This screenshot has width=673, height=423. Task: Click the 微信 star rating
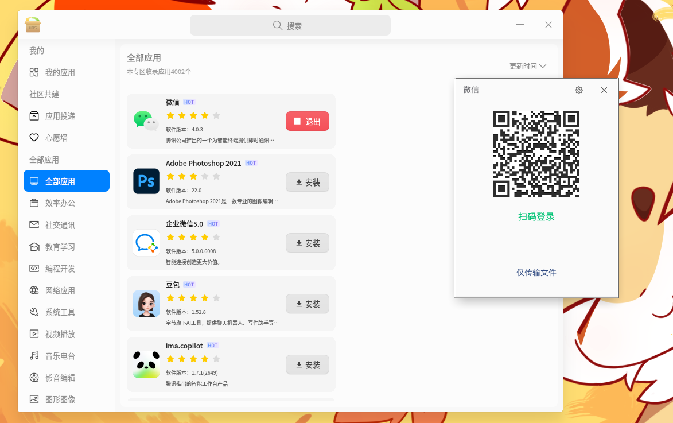[193, 115]
